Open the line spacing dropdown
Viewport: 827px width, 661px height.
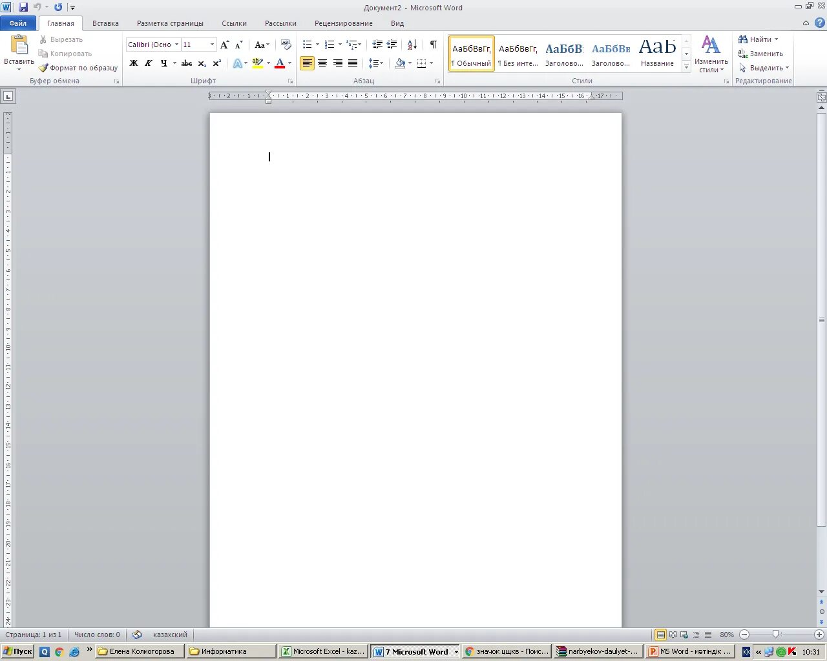(376, 63)
